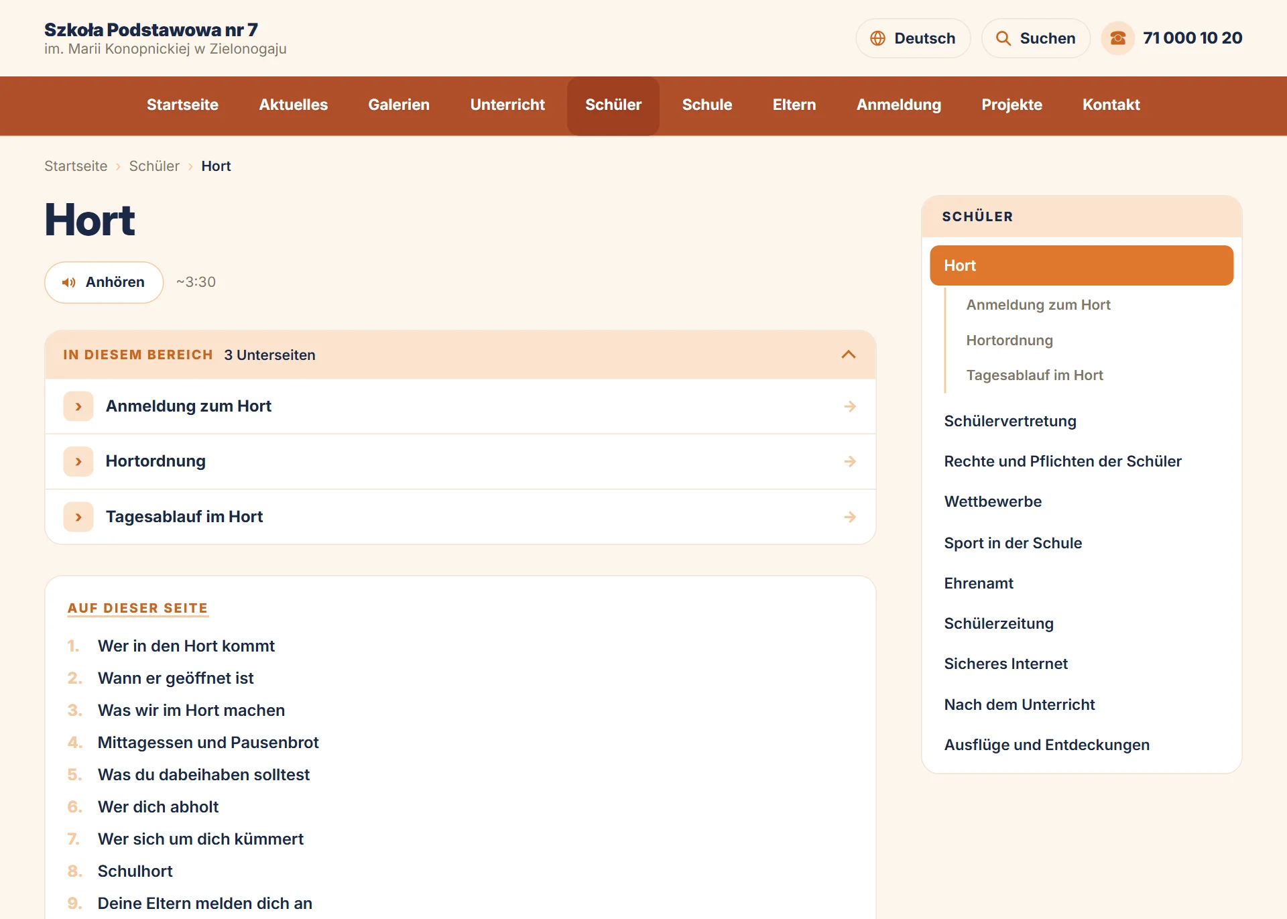The image size is (1287, 919).
Task: Click the magnifier search icon
Action: (x=1003, y=38)
